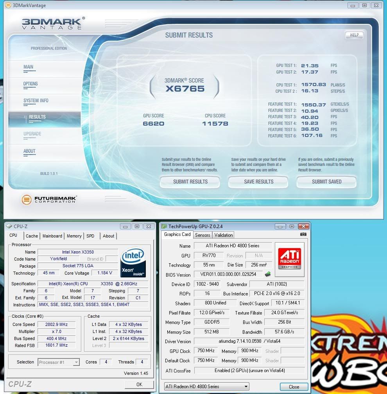387x394 pixels.
Task: Click the 3DMarkVantage title bar icon
Action: click(x=7, y=5)
